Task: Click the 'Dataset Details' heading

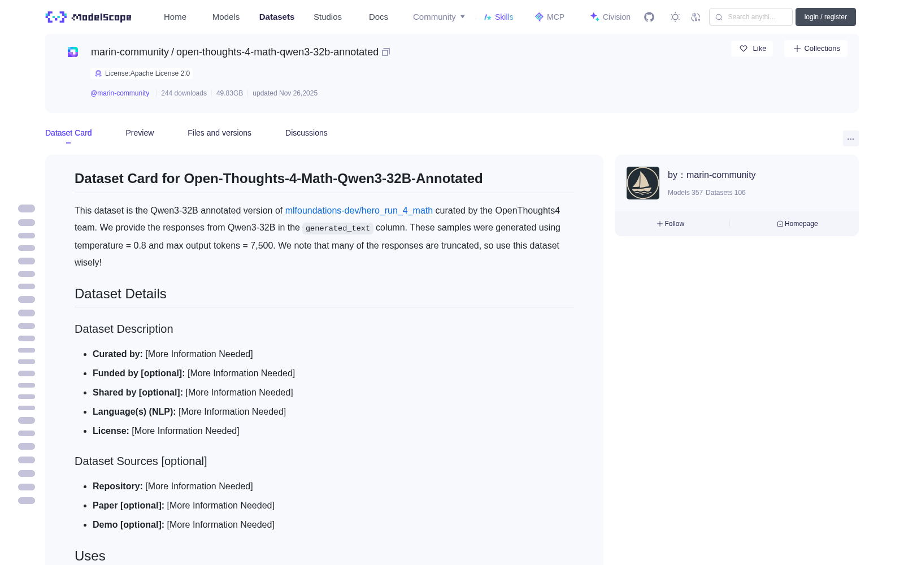Action: point(120,294)
